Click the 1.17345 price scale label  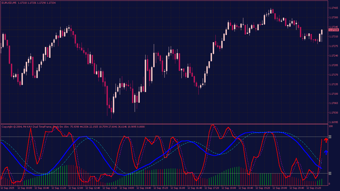click(334, 27)
